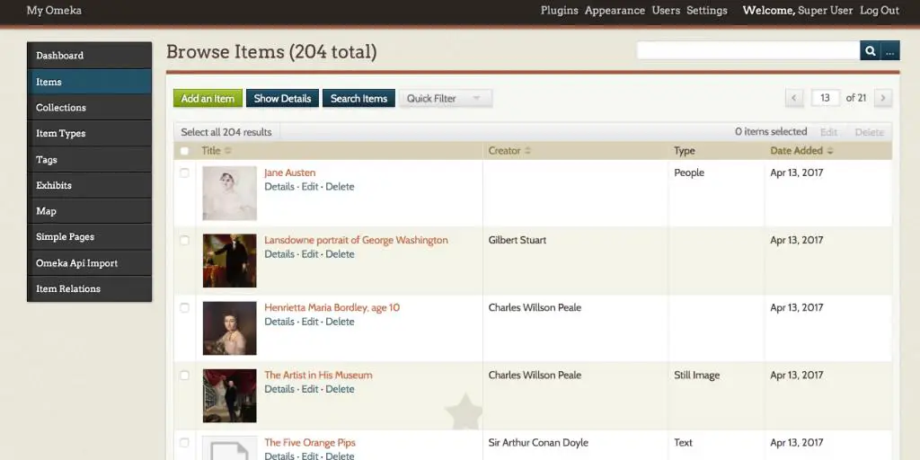The height and width of the screenshot is (460, 920).
Task: Click Select all 204 results
Action: [226, 132]
